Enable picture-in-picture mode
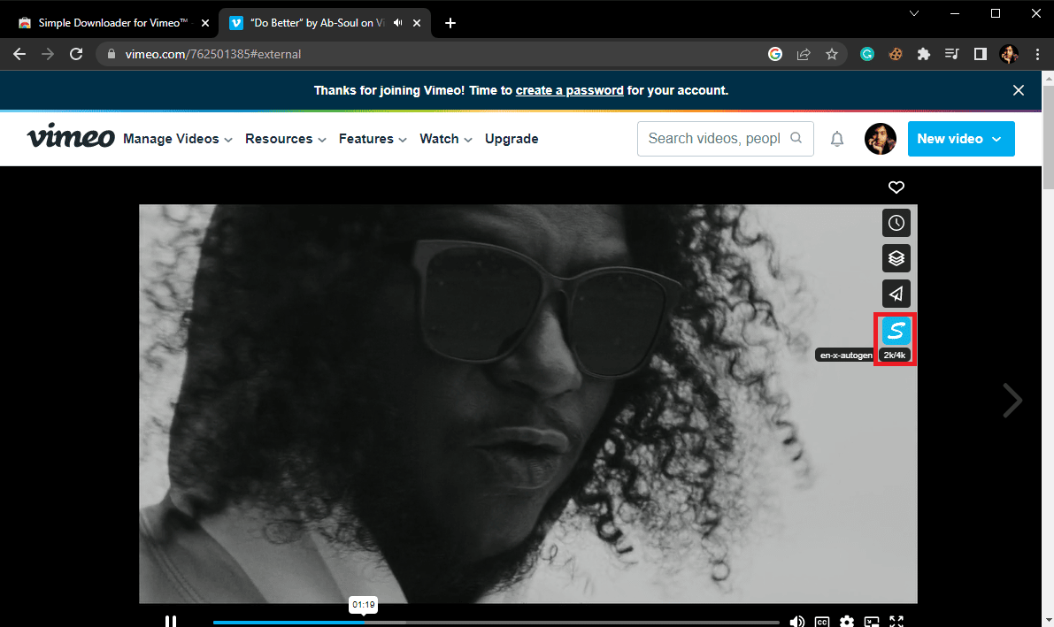1054x627 pixels. [x=872, y=622]
